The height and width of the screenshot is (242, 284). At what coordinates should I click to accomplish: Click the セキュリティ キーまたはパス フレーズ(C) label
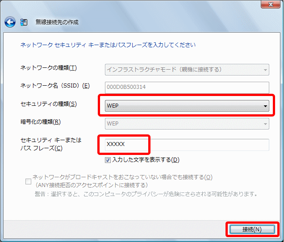(x=51, y=144)
